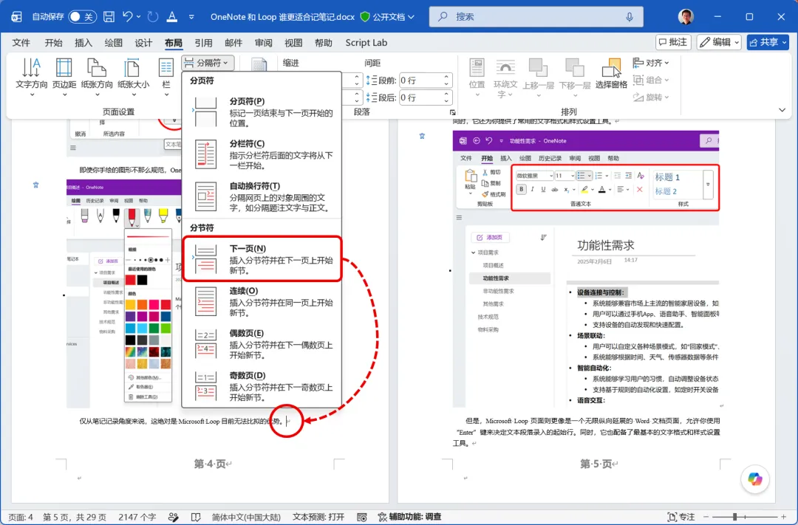Open paragraph settings dialog launcher
The height and width of the screenshot is (525, 798).
(x=452, y=112)
